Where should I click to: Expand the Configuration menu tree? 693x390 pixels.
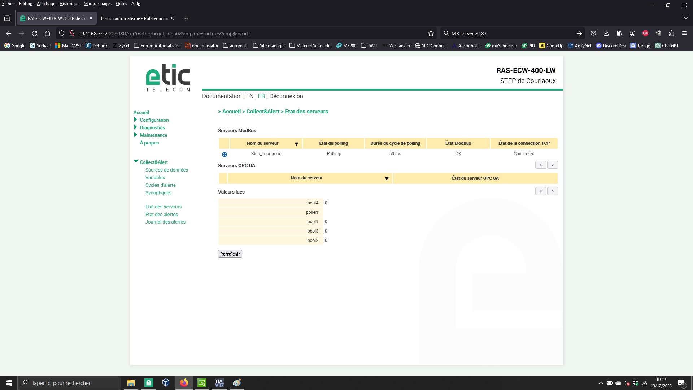click(135, 120)
